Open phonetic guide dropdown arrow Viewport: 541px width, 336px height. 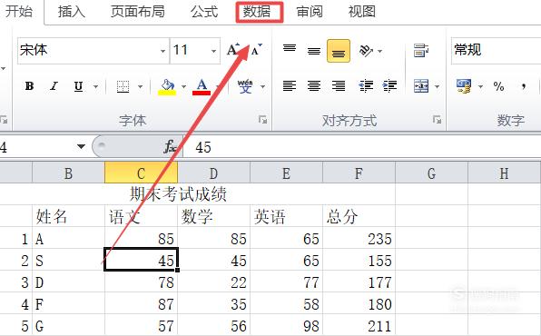263,86
